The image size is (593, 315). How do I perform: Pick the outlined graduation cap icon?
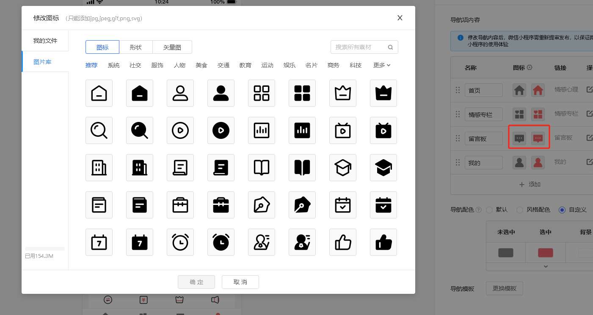point(343,168)
